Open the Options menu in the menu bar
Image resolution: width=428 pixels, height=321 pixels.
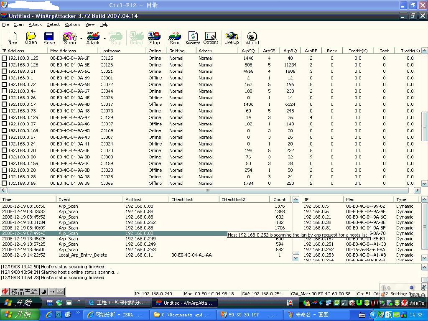[x=72, y=25]
